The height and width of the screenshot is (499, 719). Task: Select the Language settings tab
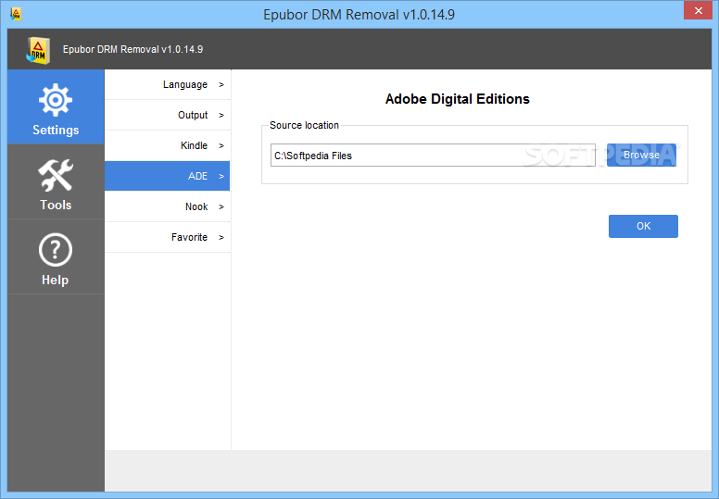(x=168, y=84)
